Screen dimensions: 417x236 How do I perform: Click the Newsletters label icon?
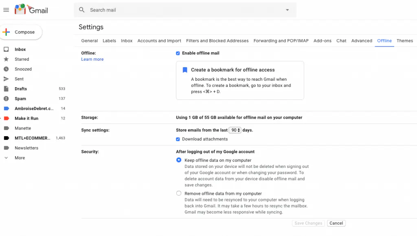7,148
